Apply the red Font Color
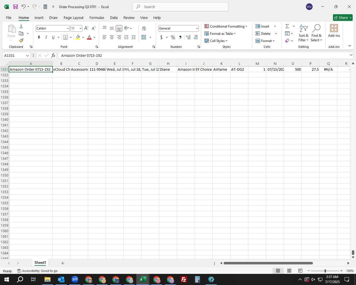This screenshot has width=356, height=285. point(89,37)
